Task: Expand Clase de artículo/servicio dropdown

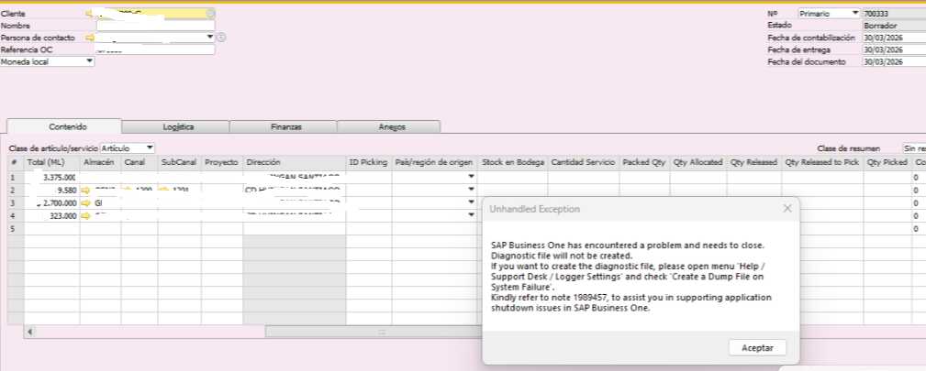Action: (150, 147)
